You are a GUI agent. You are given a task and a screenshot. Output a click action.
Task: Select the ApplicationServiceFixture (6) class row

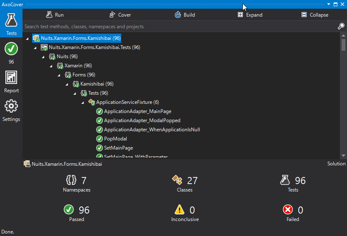point(124,102)
